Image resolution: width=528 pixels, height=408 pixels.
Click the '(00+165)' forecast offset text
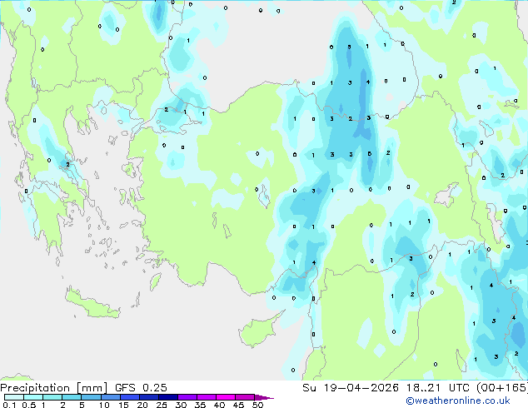pos(501,388)
